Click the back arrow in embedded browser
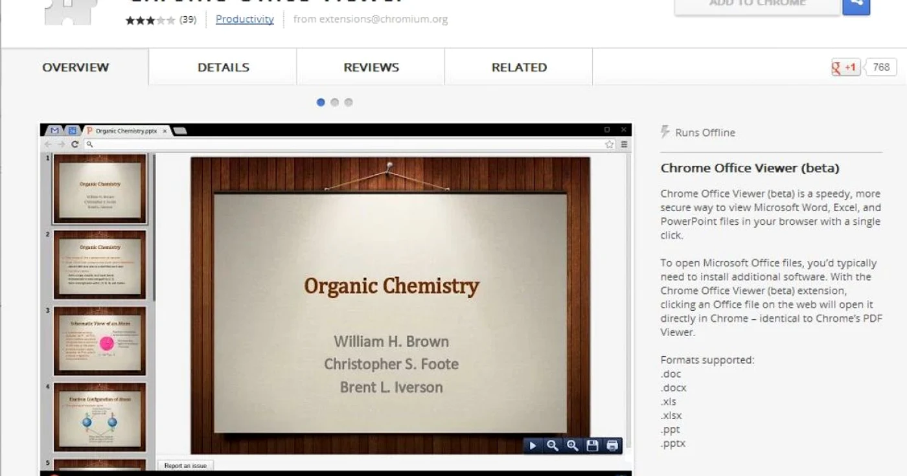 (48, 144)
